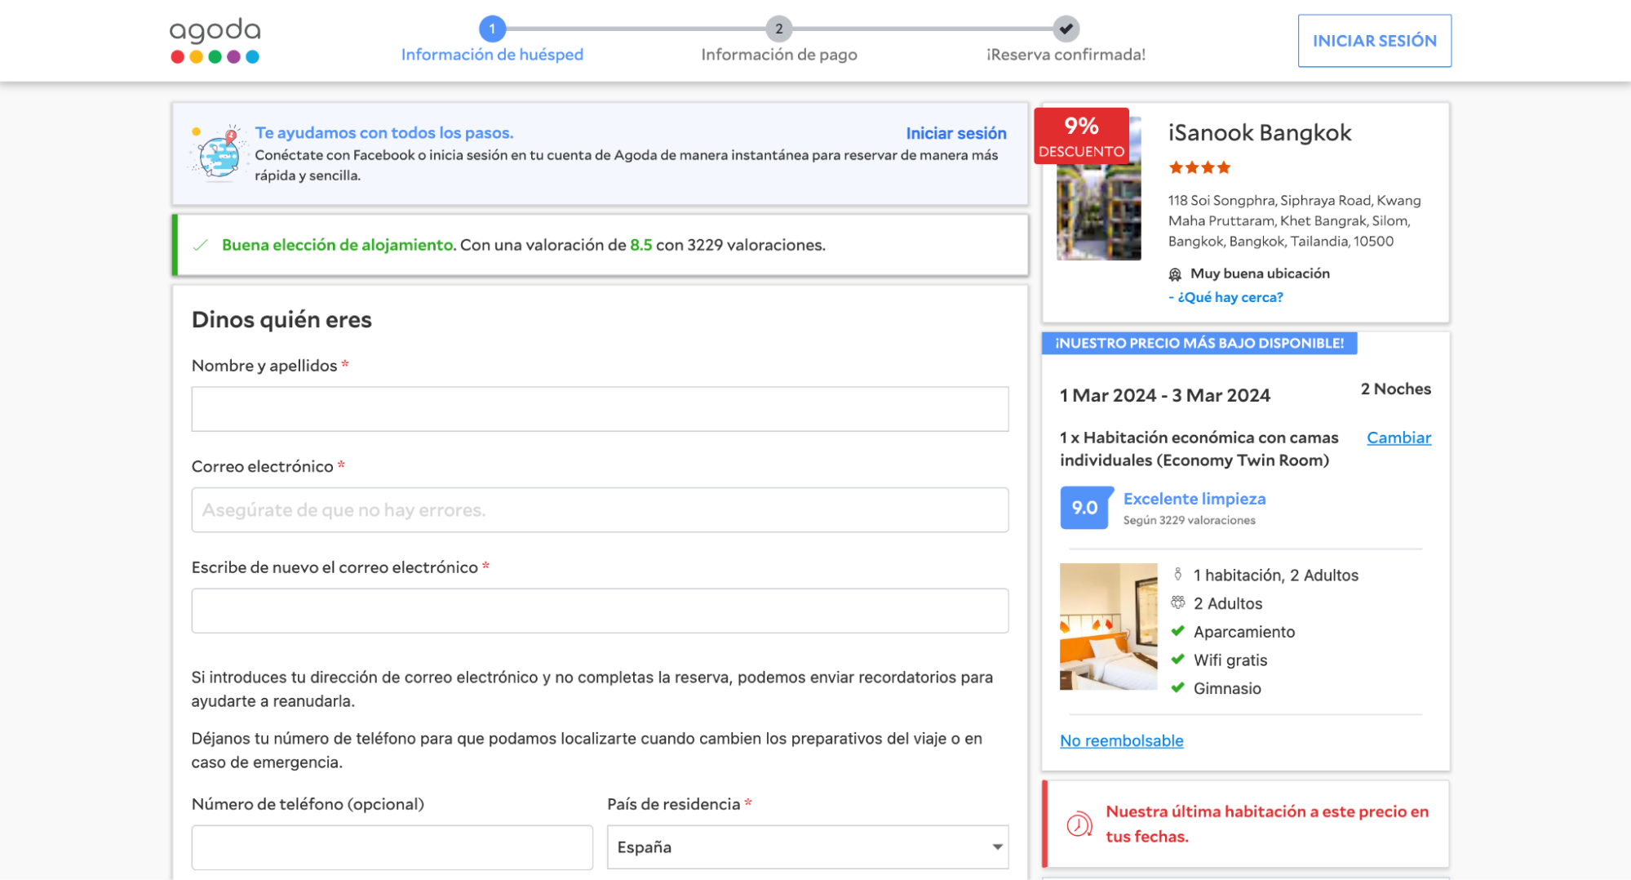
Task: Click '¡NUESTRO PRECIO MÁS BAJO DISPONIBLE!' banner
Action: (x=1199, y=343)
